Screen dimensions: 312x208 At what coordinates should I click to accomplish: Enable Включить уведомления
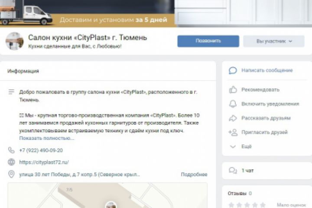pos(270,104)
